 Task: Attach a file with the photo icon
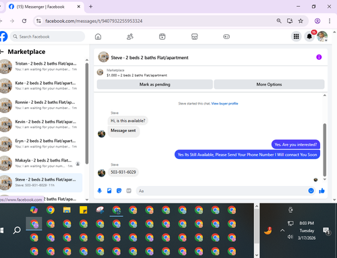coord(109,191)
